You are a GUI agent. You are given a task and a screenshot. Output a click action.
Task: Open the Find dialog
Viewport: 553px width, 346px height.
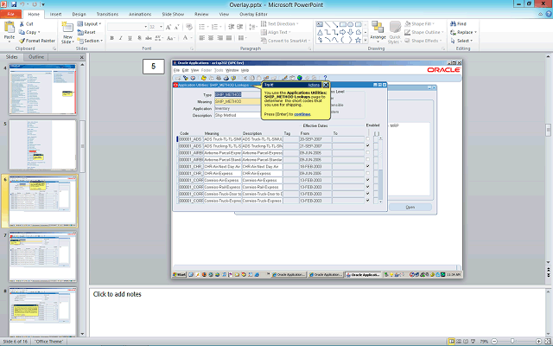(x=459, y=23)
